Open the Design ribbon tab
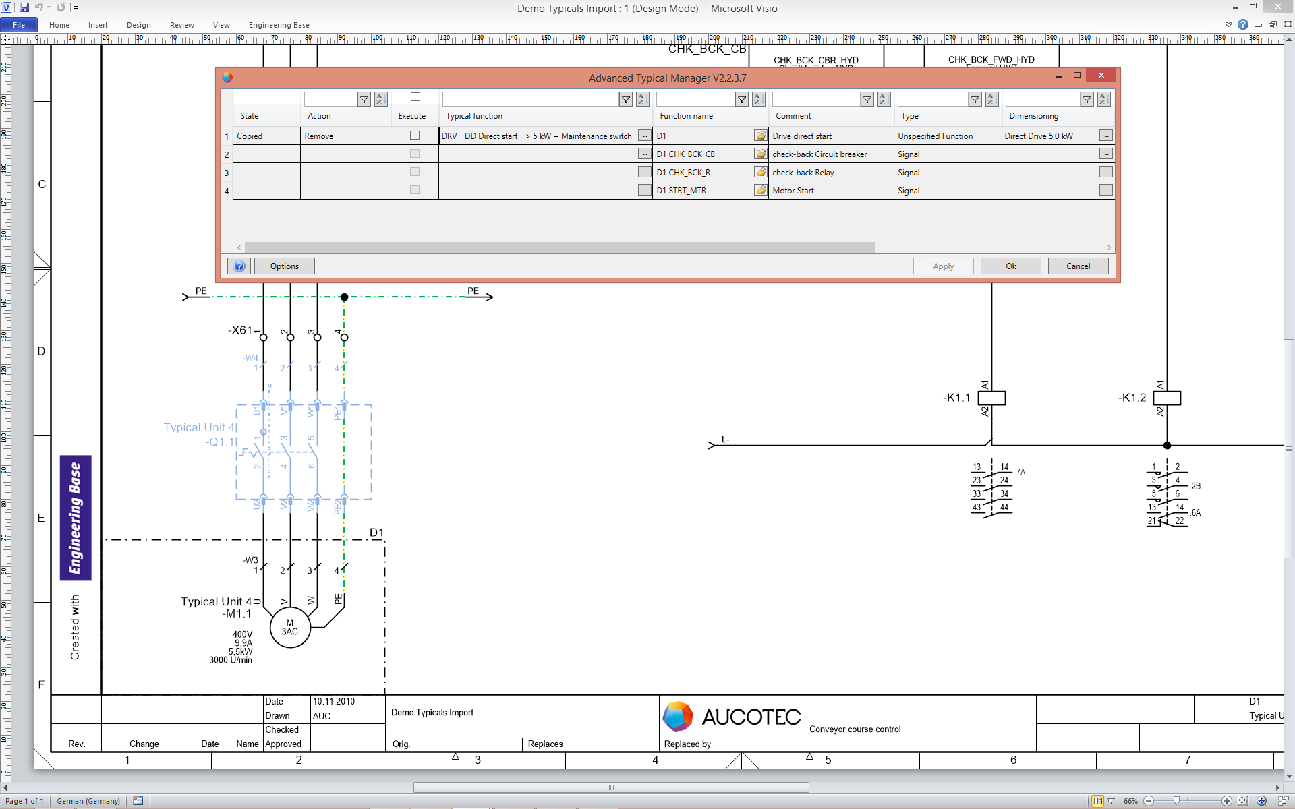 (138, 25)
